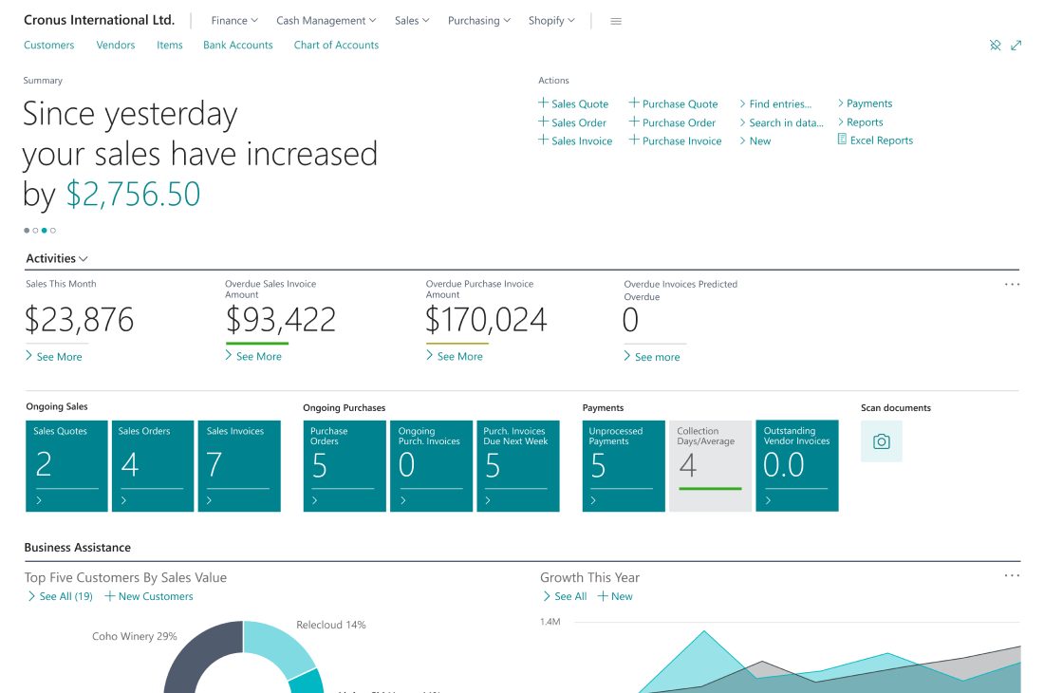1044x693 pixels.
Task: Open the hamburger menu icon
Action: click(616, 21)
